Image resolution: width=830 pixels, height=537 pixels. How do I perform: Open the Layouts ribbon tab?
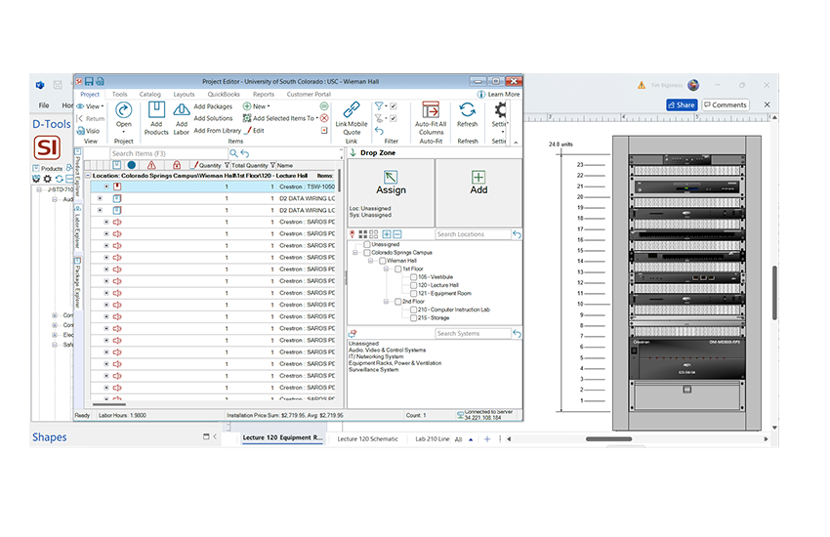(184, 94)
